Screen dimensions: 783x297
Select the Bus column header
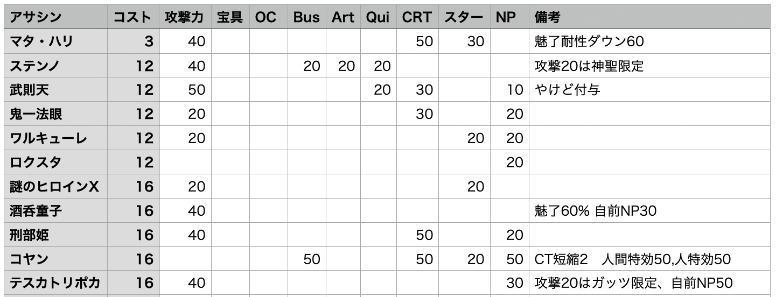pyautogui.click(x=306, y=17)
